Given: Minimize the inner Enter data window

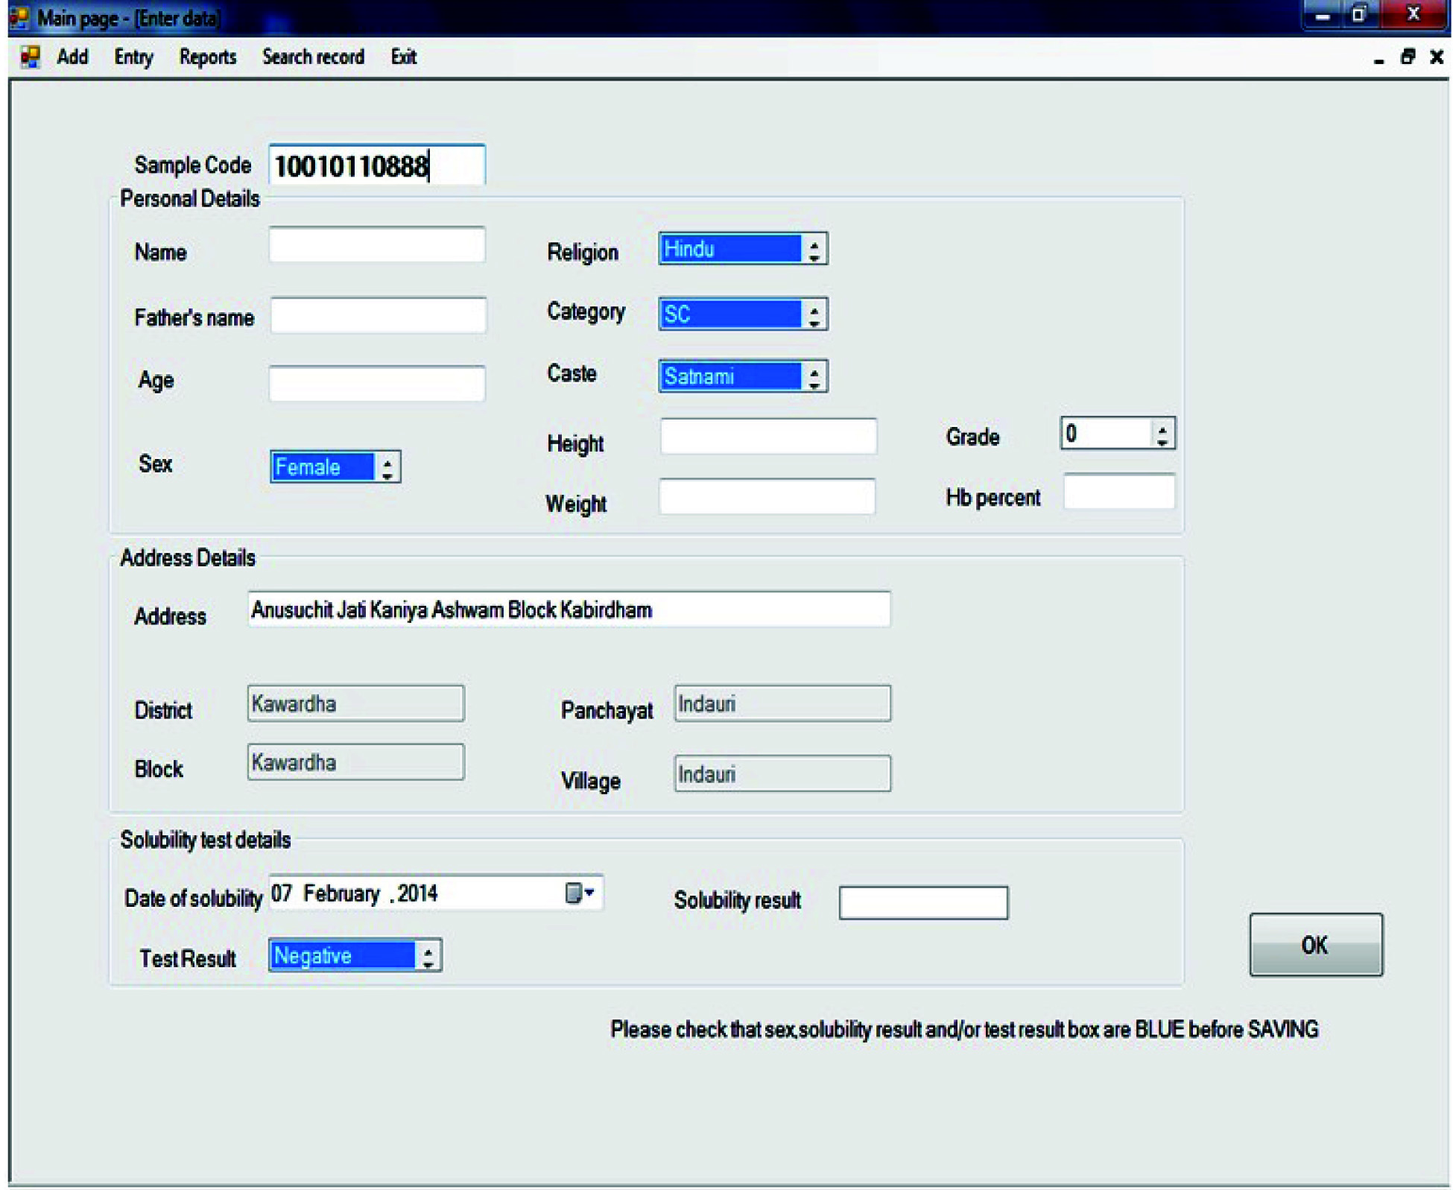Looking at the screenshot, I should (x=1378, y=59).
